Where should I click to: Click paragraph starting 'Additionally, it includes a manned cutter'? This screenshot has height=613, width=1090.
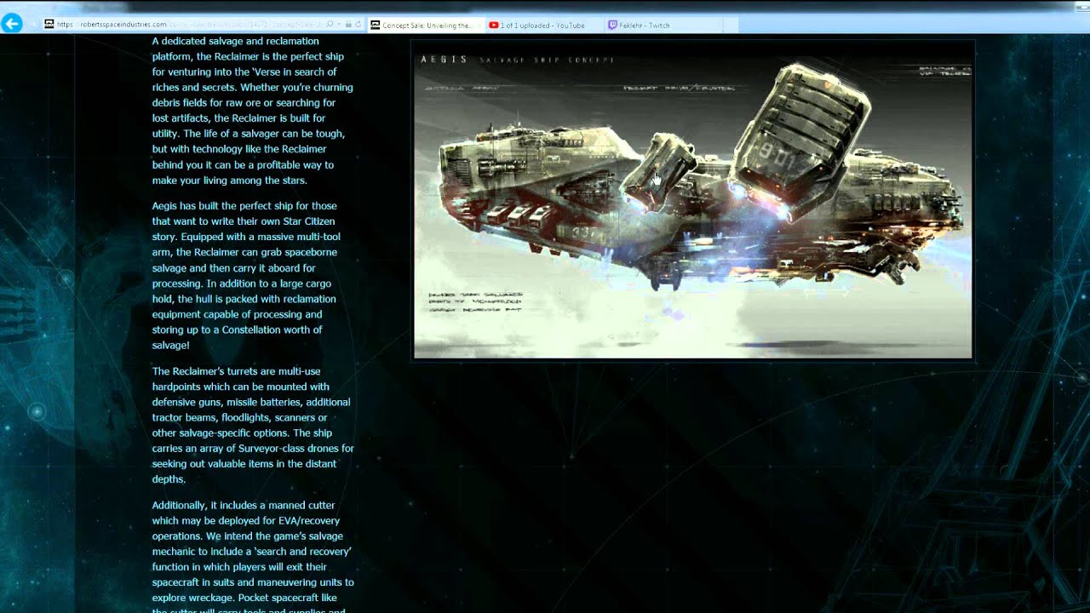click(x=253, y=557)
